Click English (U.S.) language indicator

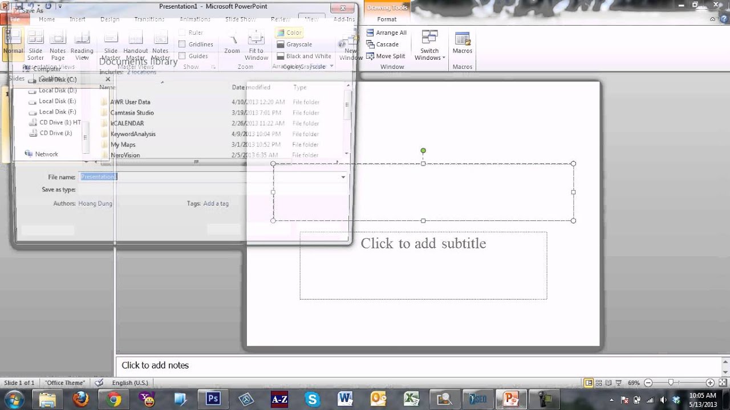click(x=130, y=383)
